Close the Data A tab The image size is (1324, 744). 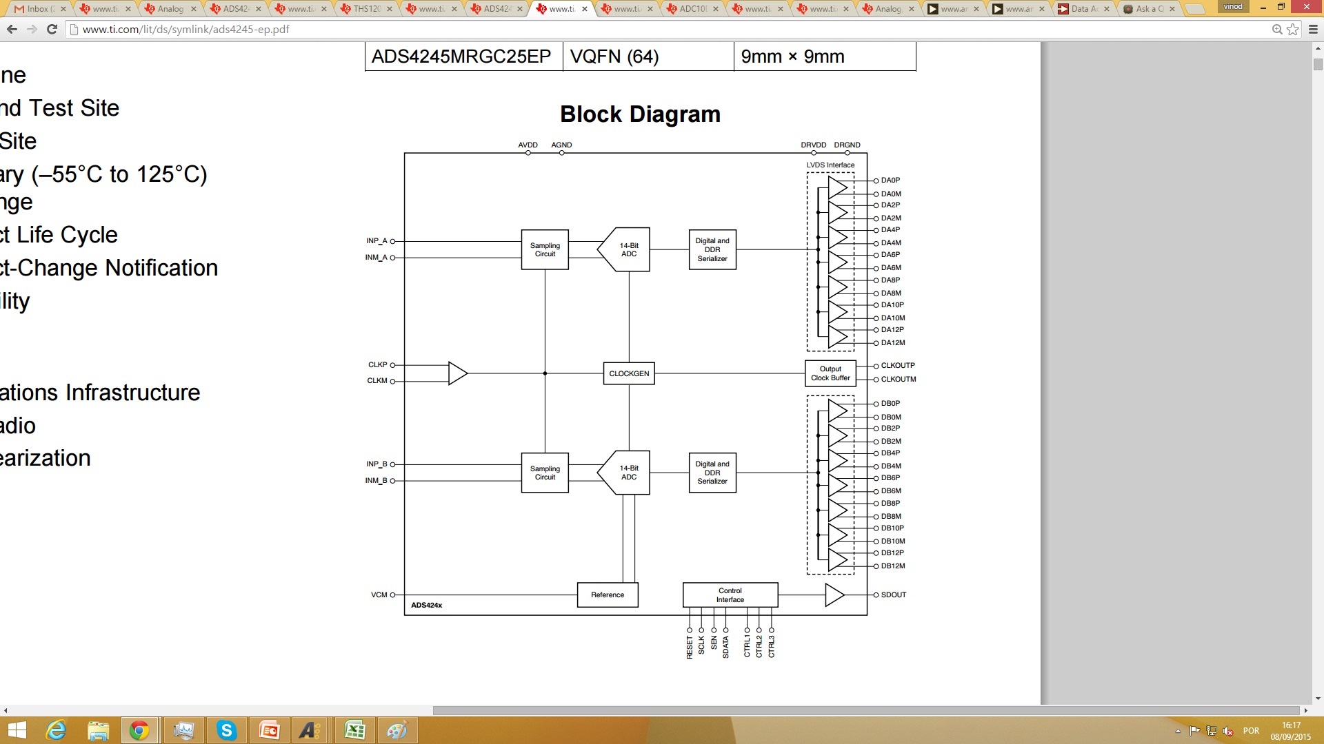tap(1107, 9)
